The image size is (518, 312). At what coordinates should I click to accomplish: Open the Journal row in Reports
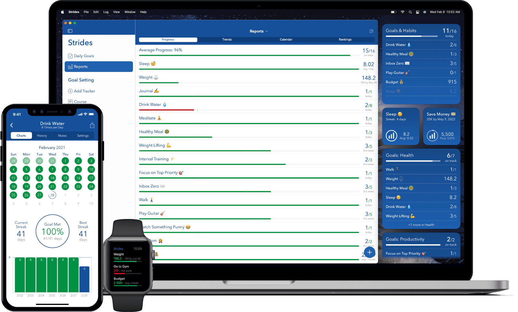(x=257, y=92)
